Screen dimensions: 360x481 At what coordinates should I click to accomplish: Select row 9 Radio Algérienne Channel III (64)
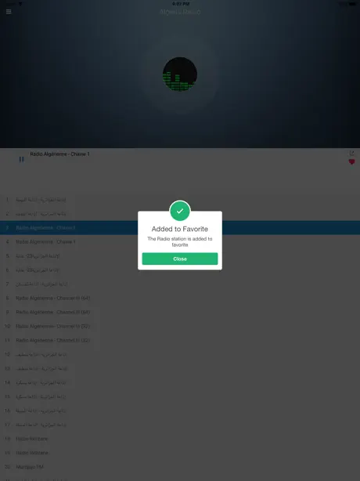[x=180, y=312]
